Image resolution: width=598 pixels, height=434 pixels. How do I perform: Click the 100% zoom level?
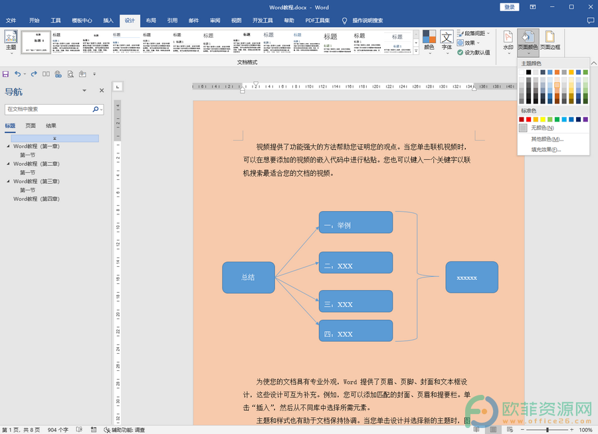(x=585, y=430)
